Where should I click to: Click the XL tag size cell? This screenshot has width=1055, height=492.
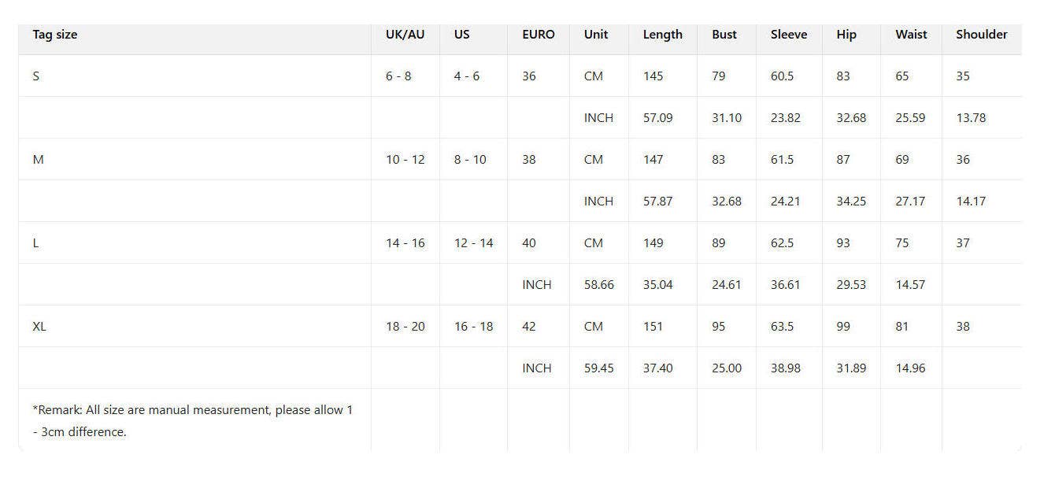point(39,326)
